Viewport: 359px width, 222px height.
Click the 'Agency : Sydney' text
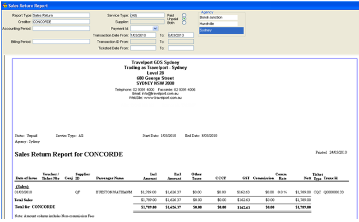27,142
